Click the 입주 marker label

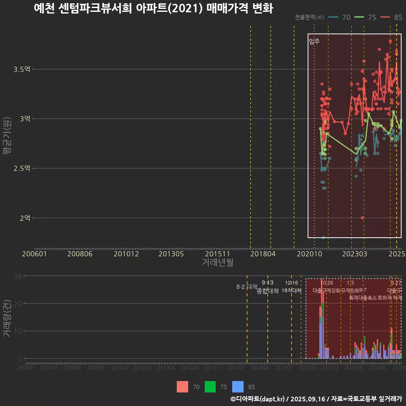pos(314,41)
